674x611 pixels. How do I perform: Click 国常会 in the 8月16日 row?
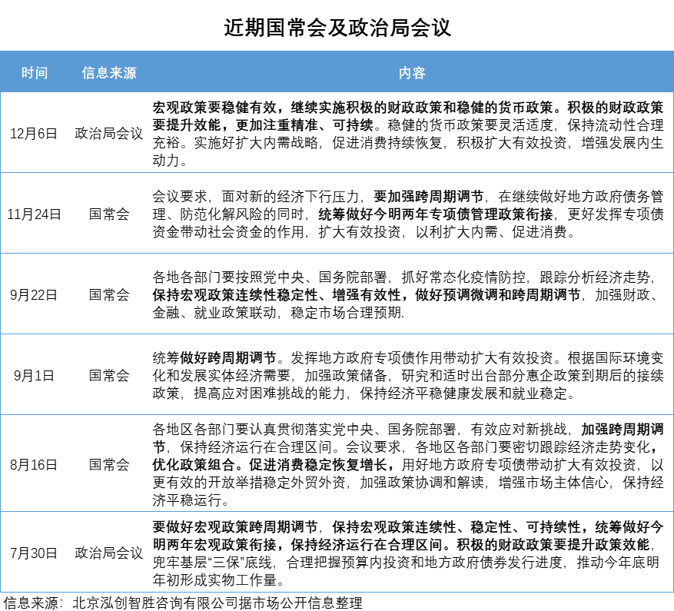click(109, 463)
